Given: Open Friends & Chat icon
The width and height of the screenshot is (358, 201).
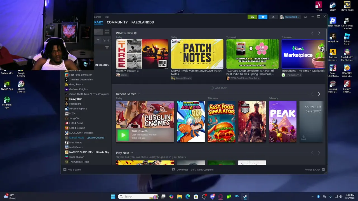Looking at the screenshot, I should (323, 169).
